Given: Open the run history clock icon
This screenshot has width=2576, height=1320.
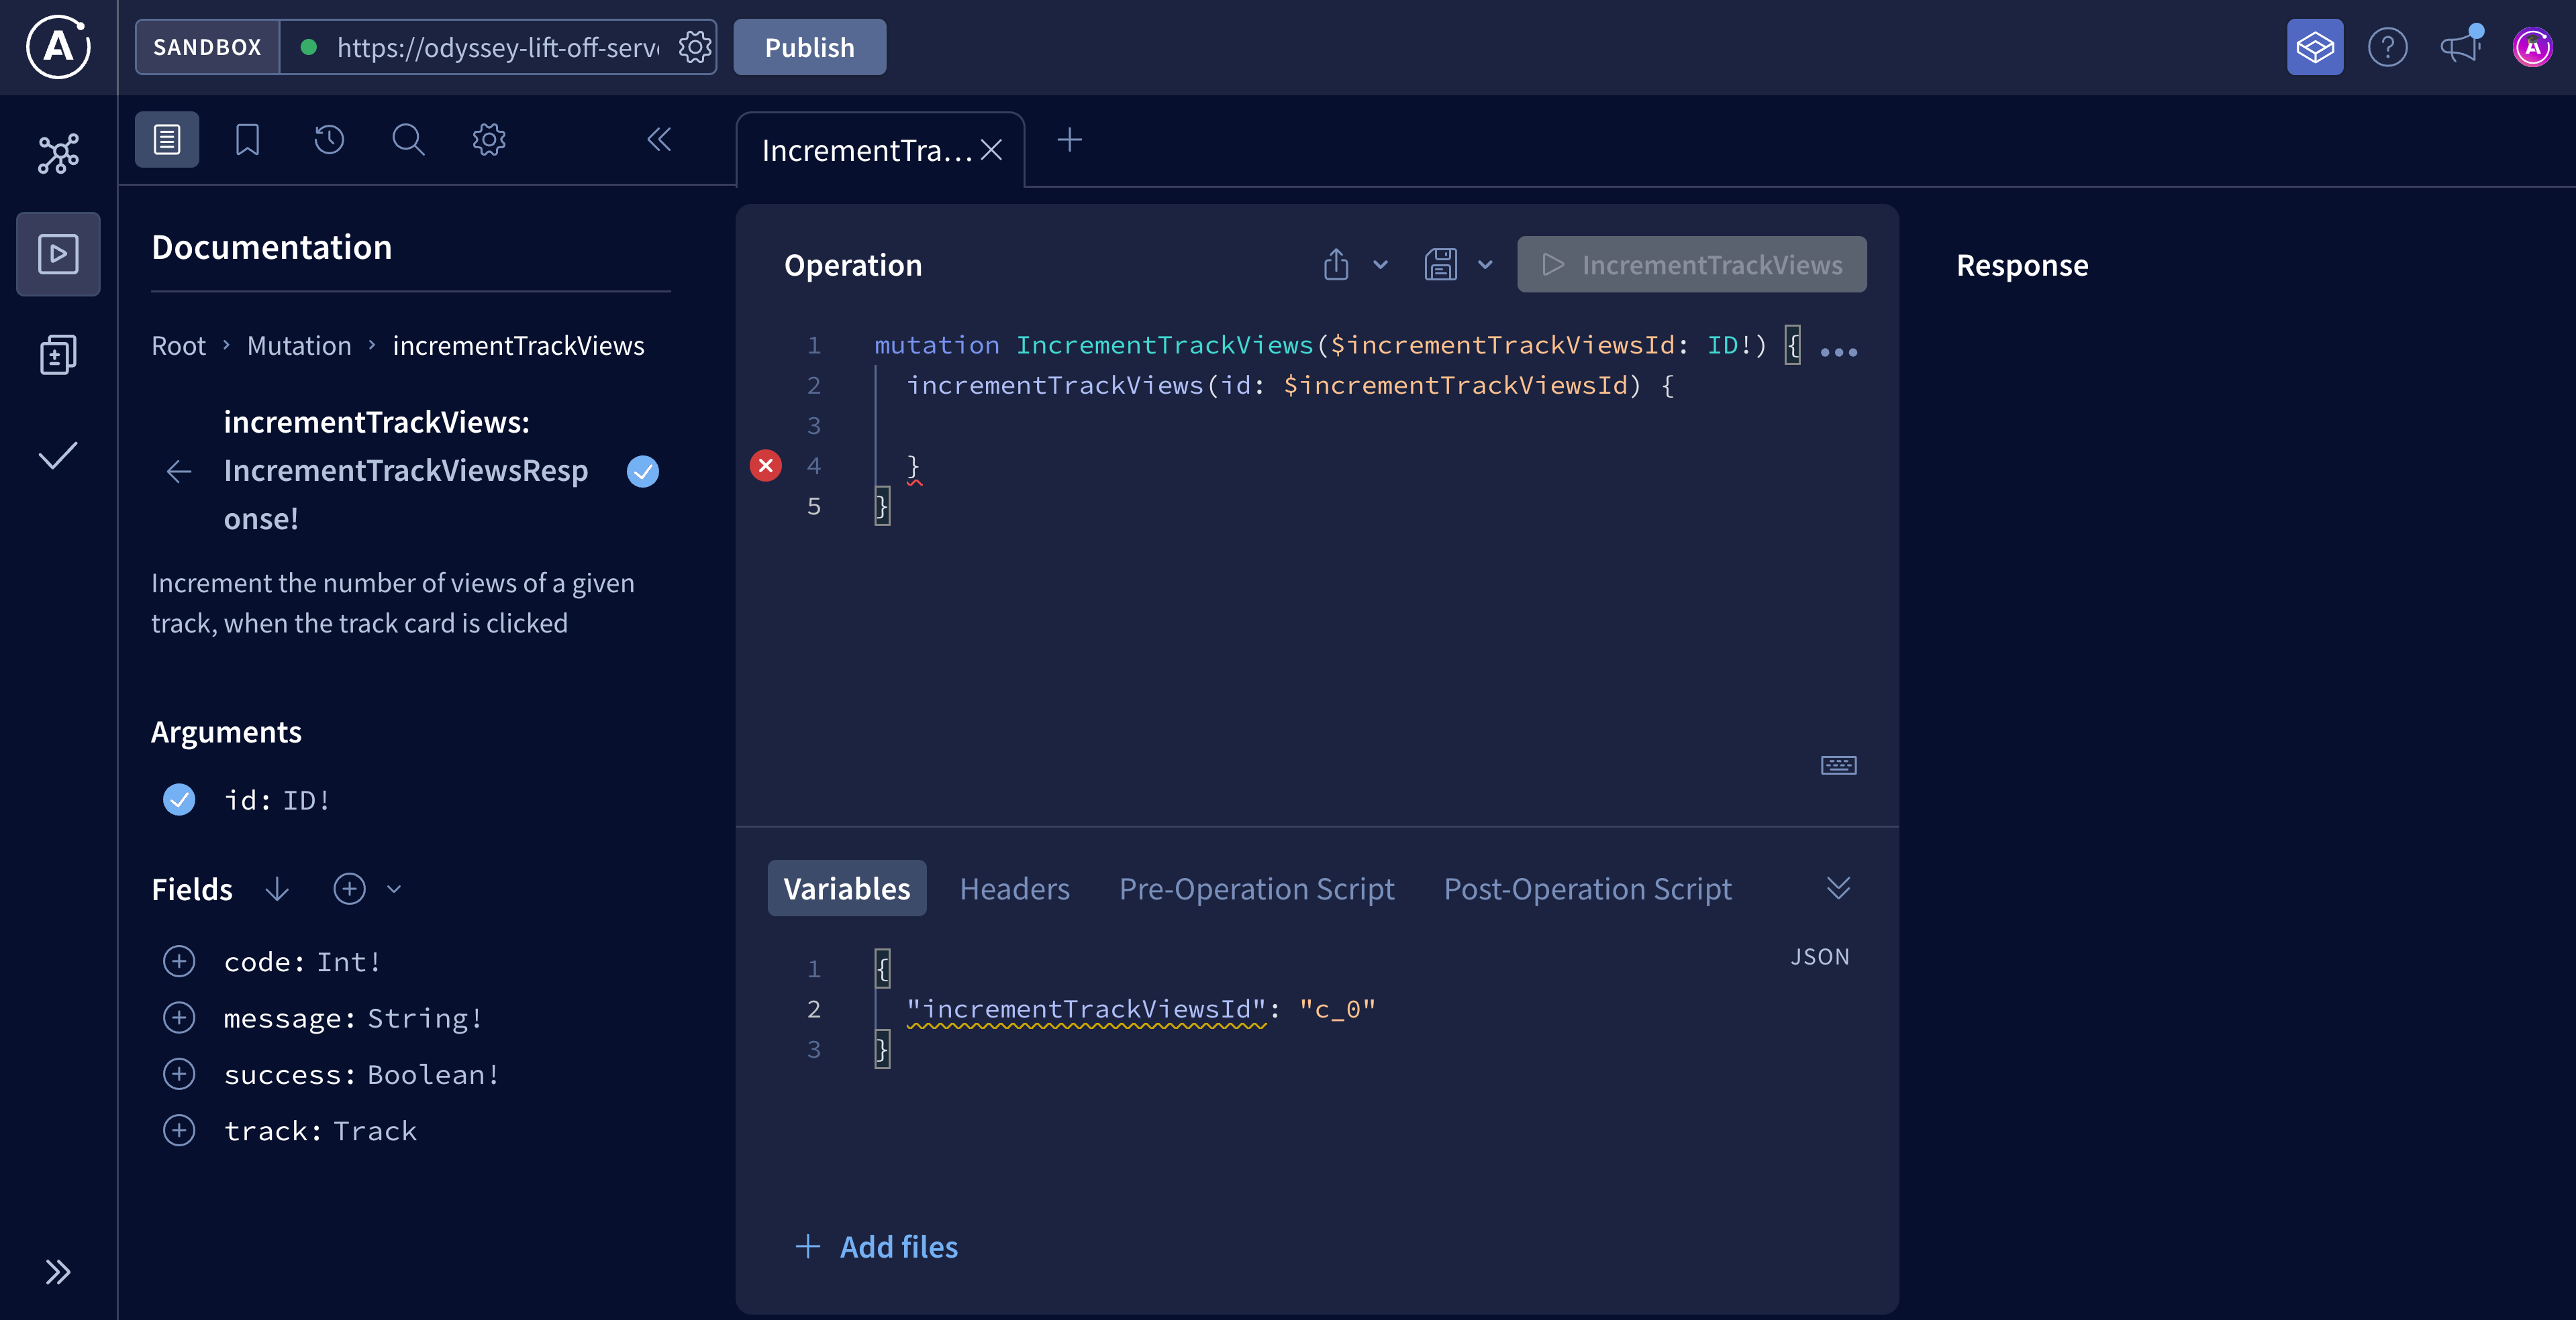Looking at the screenshot, I should pyautogui.click(x=328, y=139).
